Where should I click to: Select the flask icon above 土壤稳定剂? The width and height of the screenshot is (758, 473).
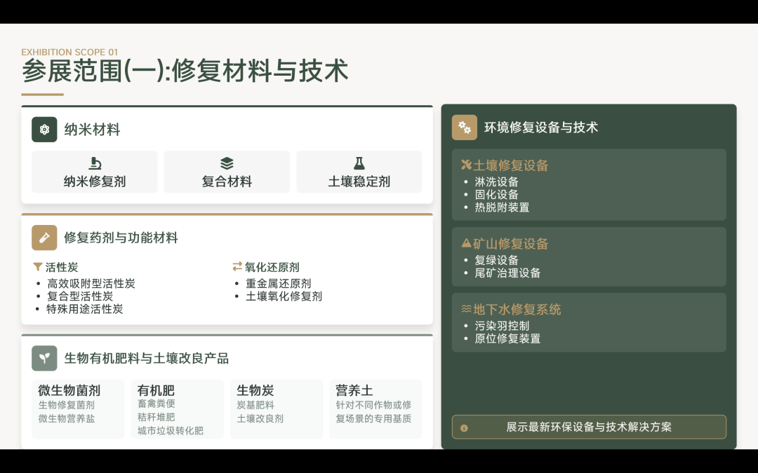click(359, 162)
